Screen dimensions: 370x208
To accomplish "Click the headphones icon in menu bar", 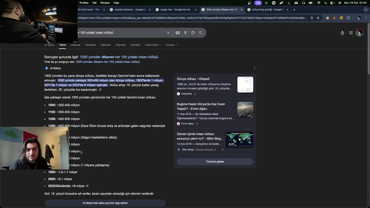I will click(304, 3).
